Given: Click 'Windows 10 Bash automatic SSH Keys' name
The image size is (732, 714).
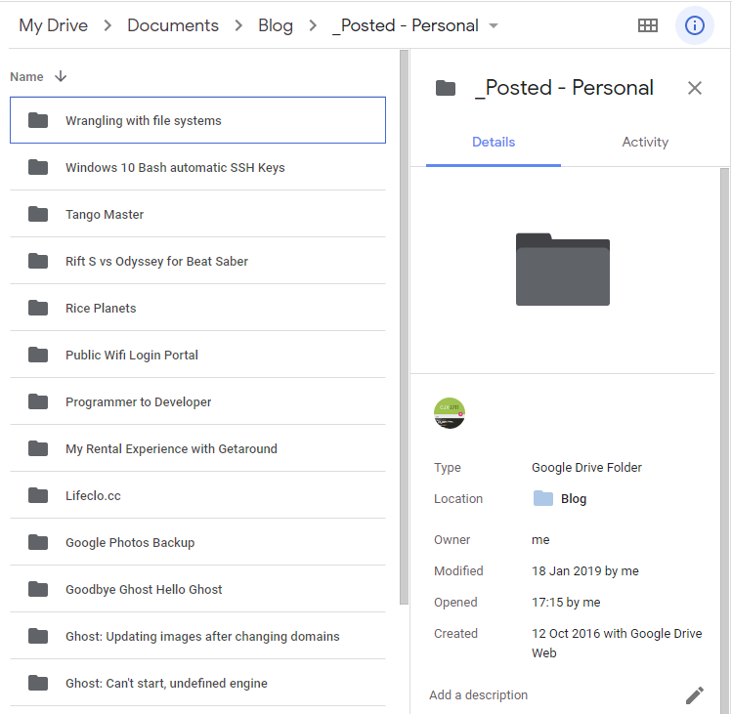Looking at the screenshot, I should tap(175, 168).
